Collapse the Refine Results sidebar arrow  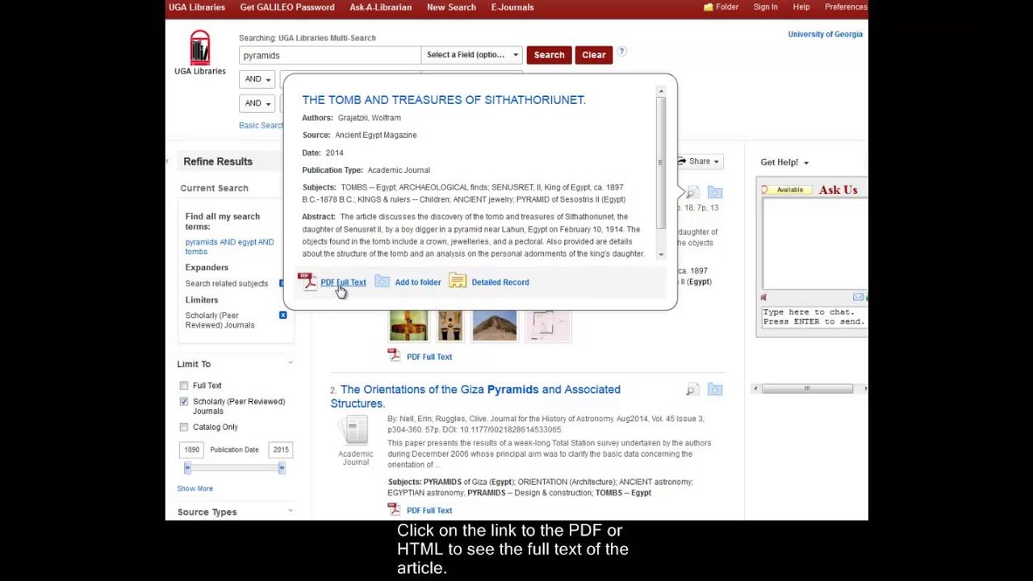[x=169, y=161]
